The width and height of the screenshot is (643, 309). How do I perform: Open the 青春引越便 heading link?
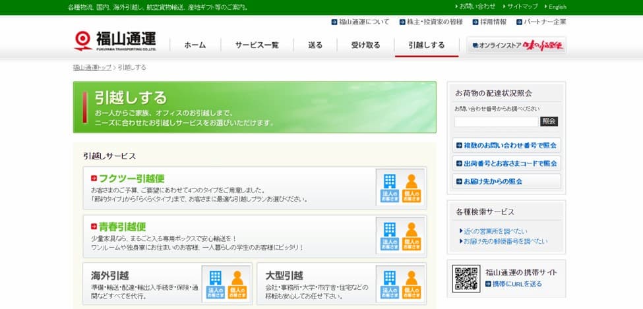coord(122,227)
